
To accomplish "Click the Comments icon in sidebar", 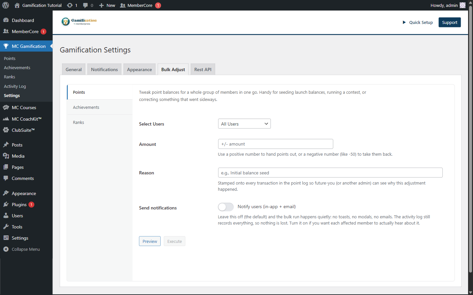I will tap(6, 178).
